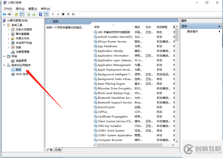This screenshot has width=223, height=158.
Task: Click the 事件查看器 tree icon
Action: 13,34
